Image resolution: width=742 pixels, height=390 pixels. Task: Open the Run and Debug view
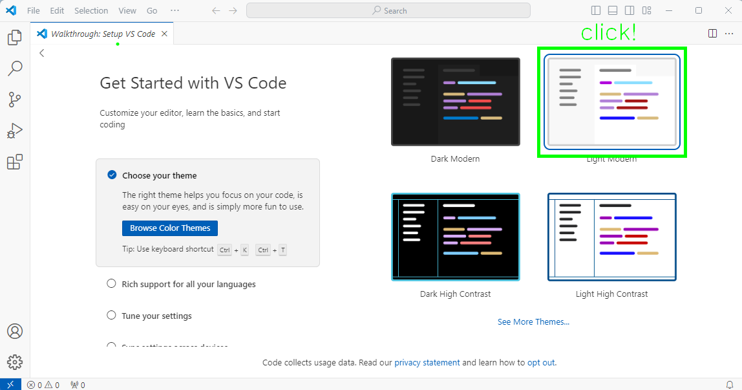pos(15,131)
